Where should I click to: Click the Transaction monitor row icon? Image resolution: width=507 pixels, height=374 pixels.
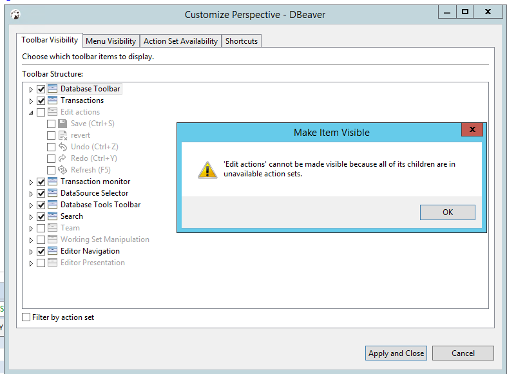pyautogui.click(x=52, y=182)
